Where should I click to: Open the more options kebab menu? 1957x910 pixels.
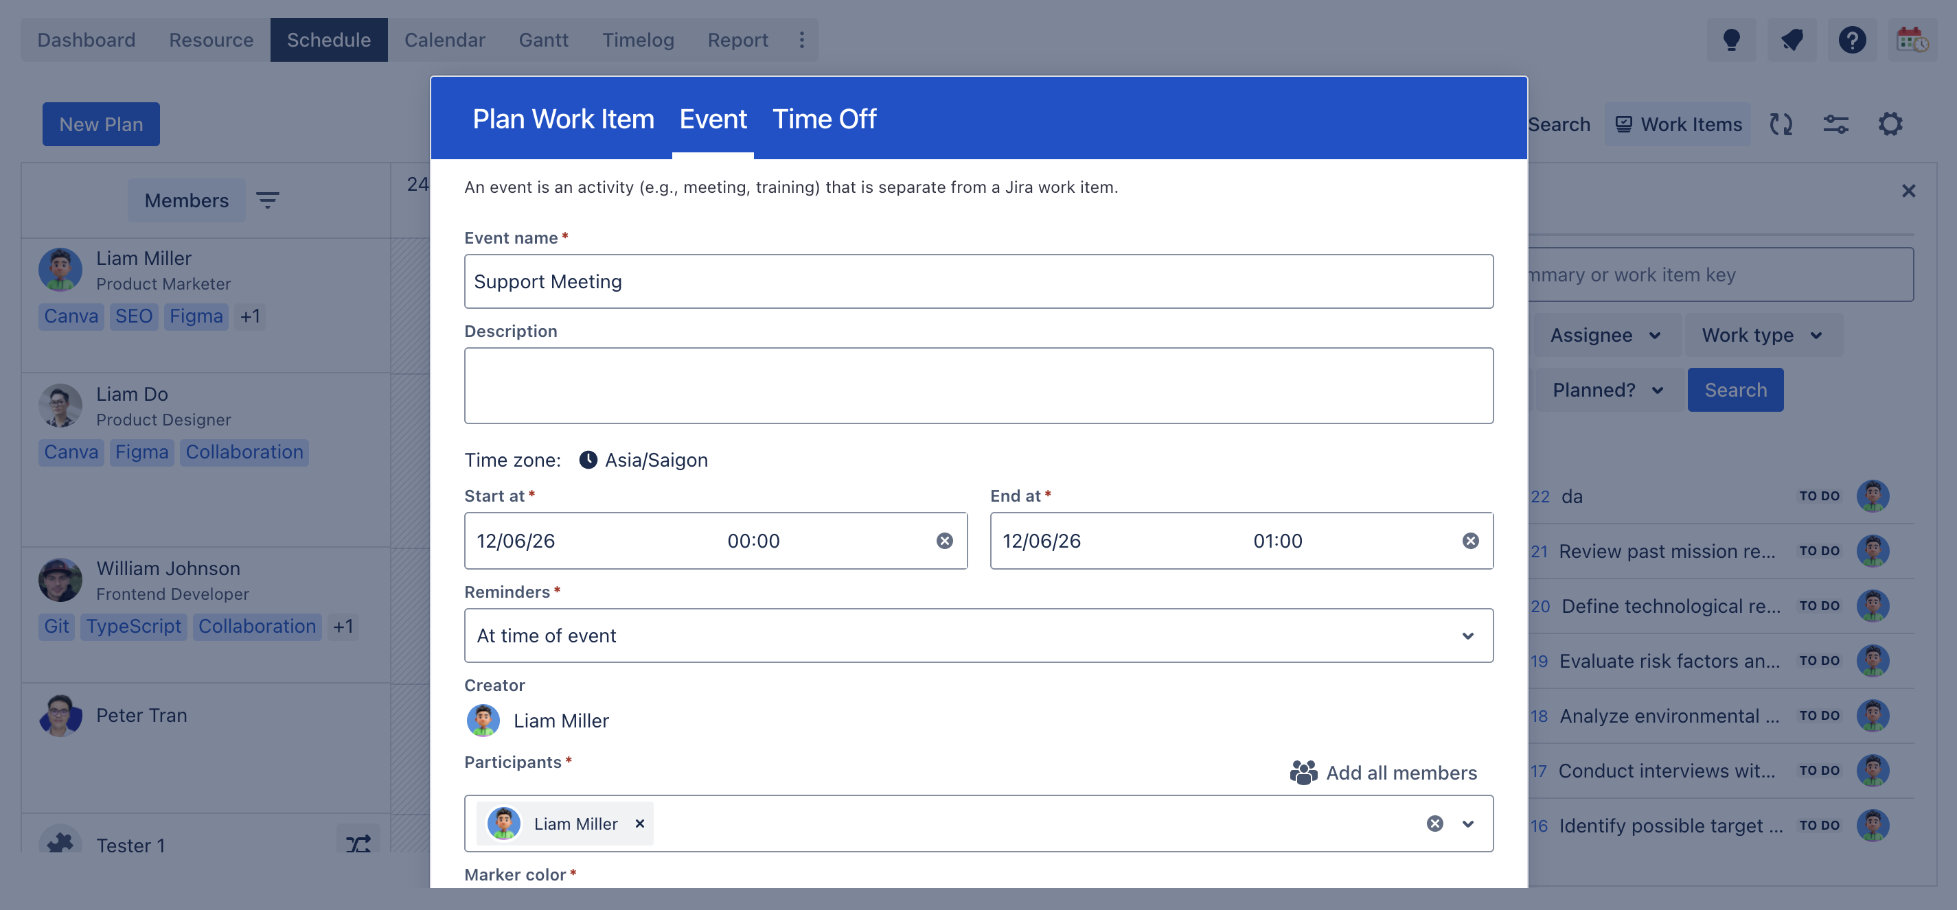[801, 40]
